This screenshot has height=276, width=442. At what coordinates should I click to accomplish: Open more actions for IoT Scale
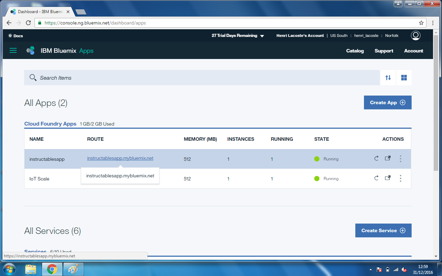(x=401, y=178)
